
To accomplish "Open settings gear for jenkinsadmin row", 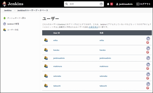I will 148,58.
